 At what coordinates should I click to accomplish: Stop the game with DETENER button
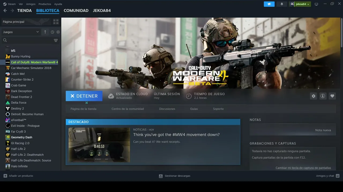(84, 96)
